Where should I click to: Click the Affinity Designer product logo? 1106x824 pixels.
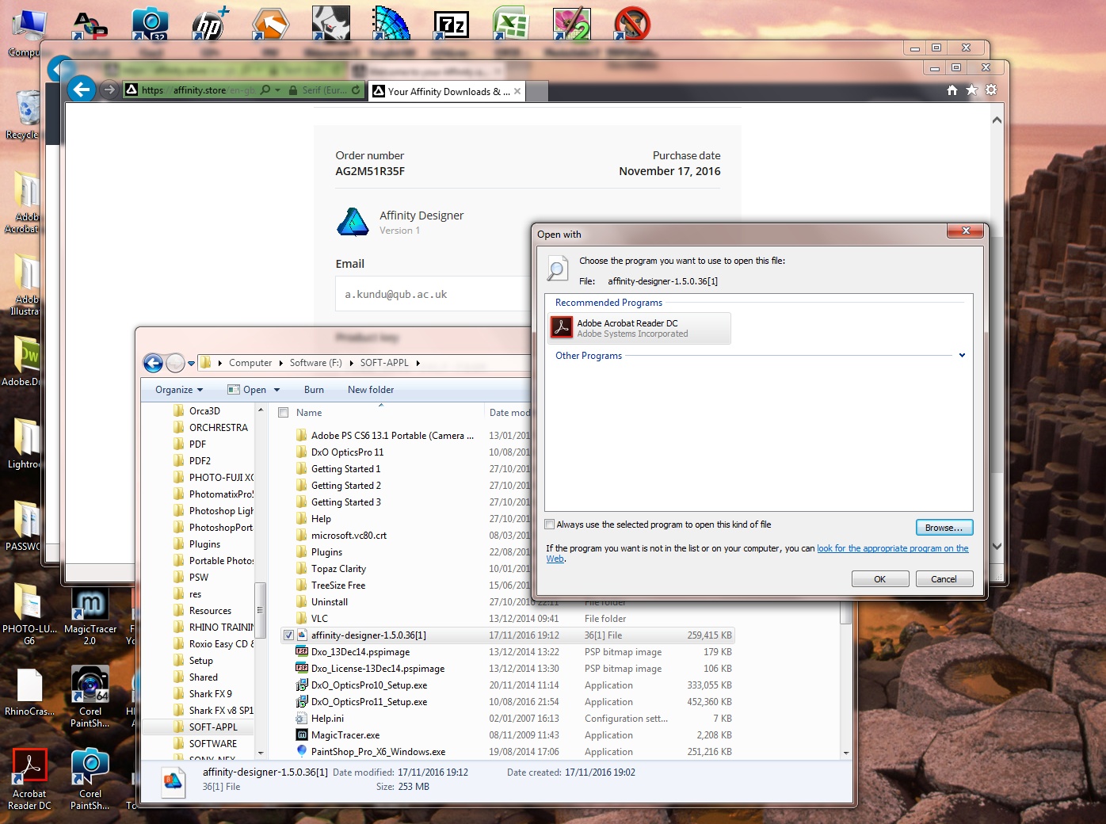(353, 222)
